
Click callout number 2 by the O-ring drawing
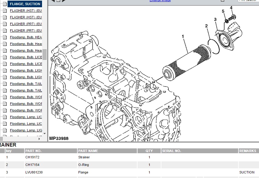[206, 26]
